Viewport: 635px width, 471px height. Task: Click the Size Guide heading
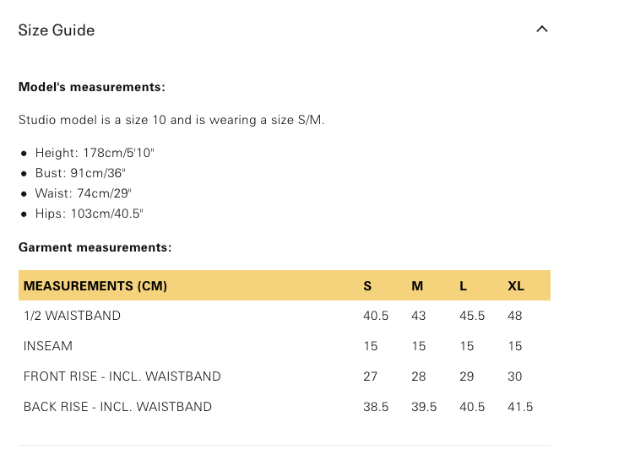pyautogui.click(x=57, y=30)
